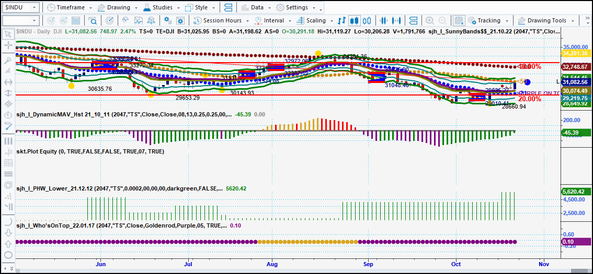Select the up arrow drawing tool

click(x=7, y=244)
